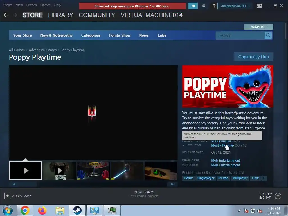288x216 pixels.
Task: Click the WISHLIST button
Action: coord(259,27)
